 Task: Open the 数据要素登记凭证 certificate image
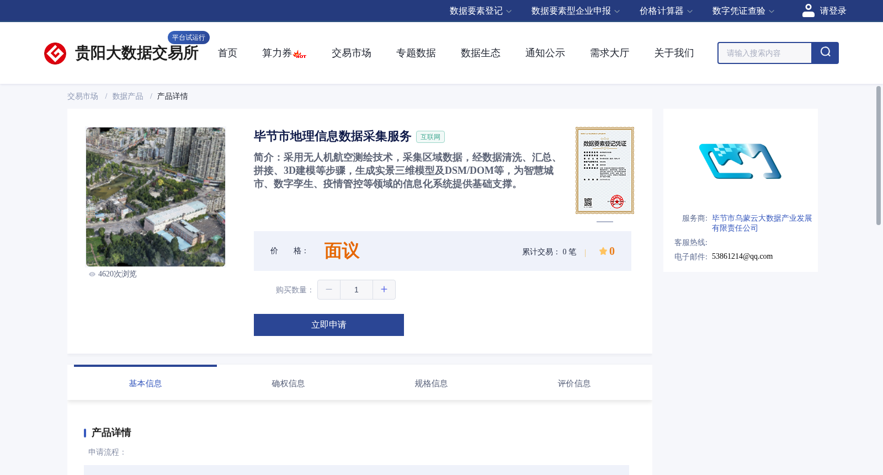[x=605, y=170]
